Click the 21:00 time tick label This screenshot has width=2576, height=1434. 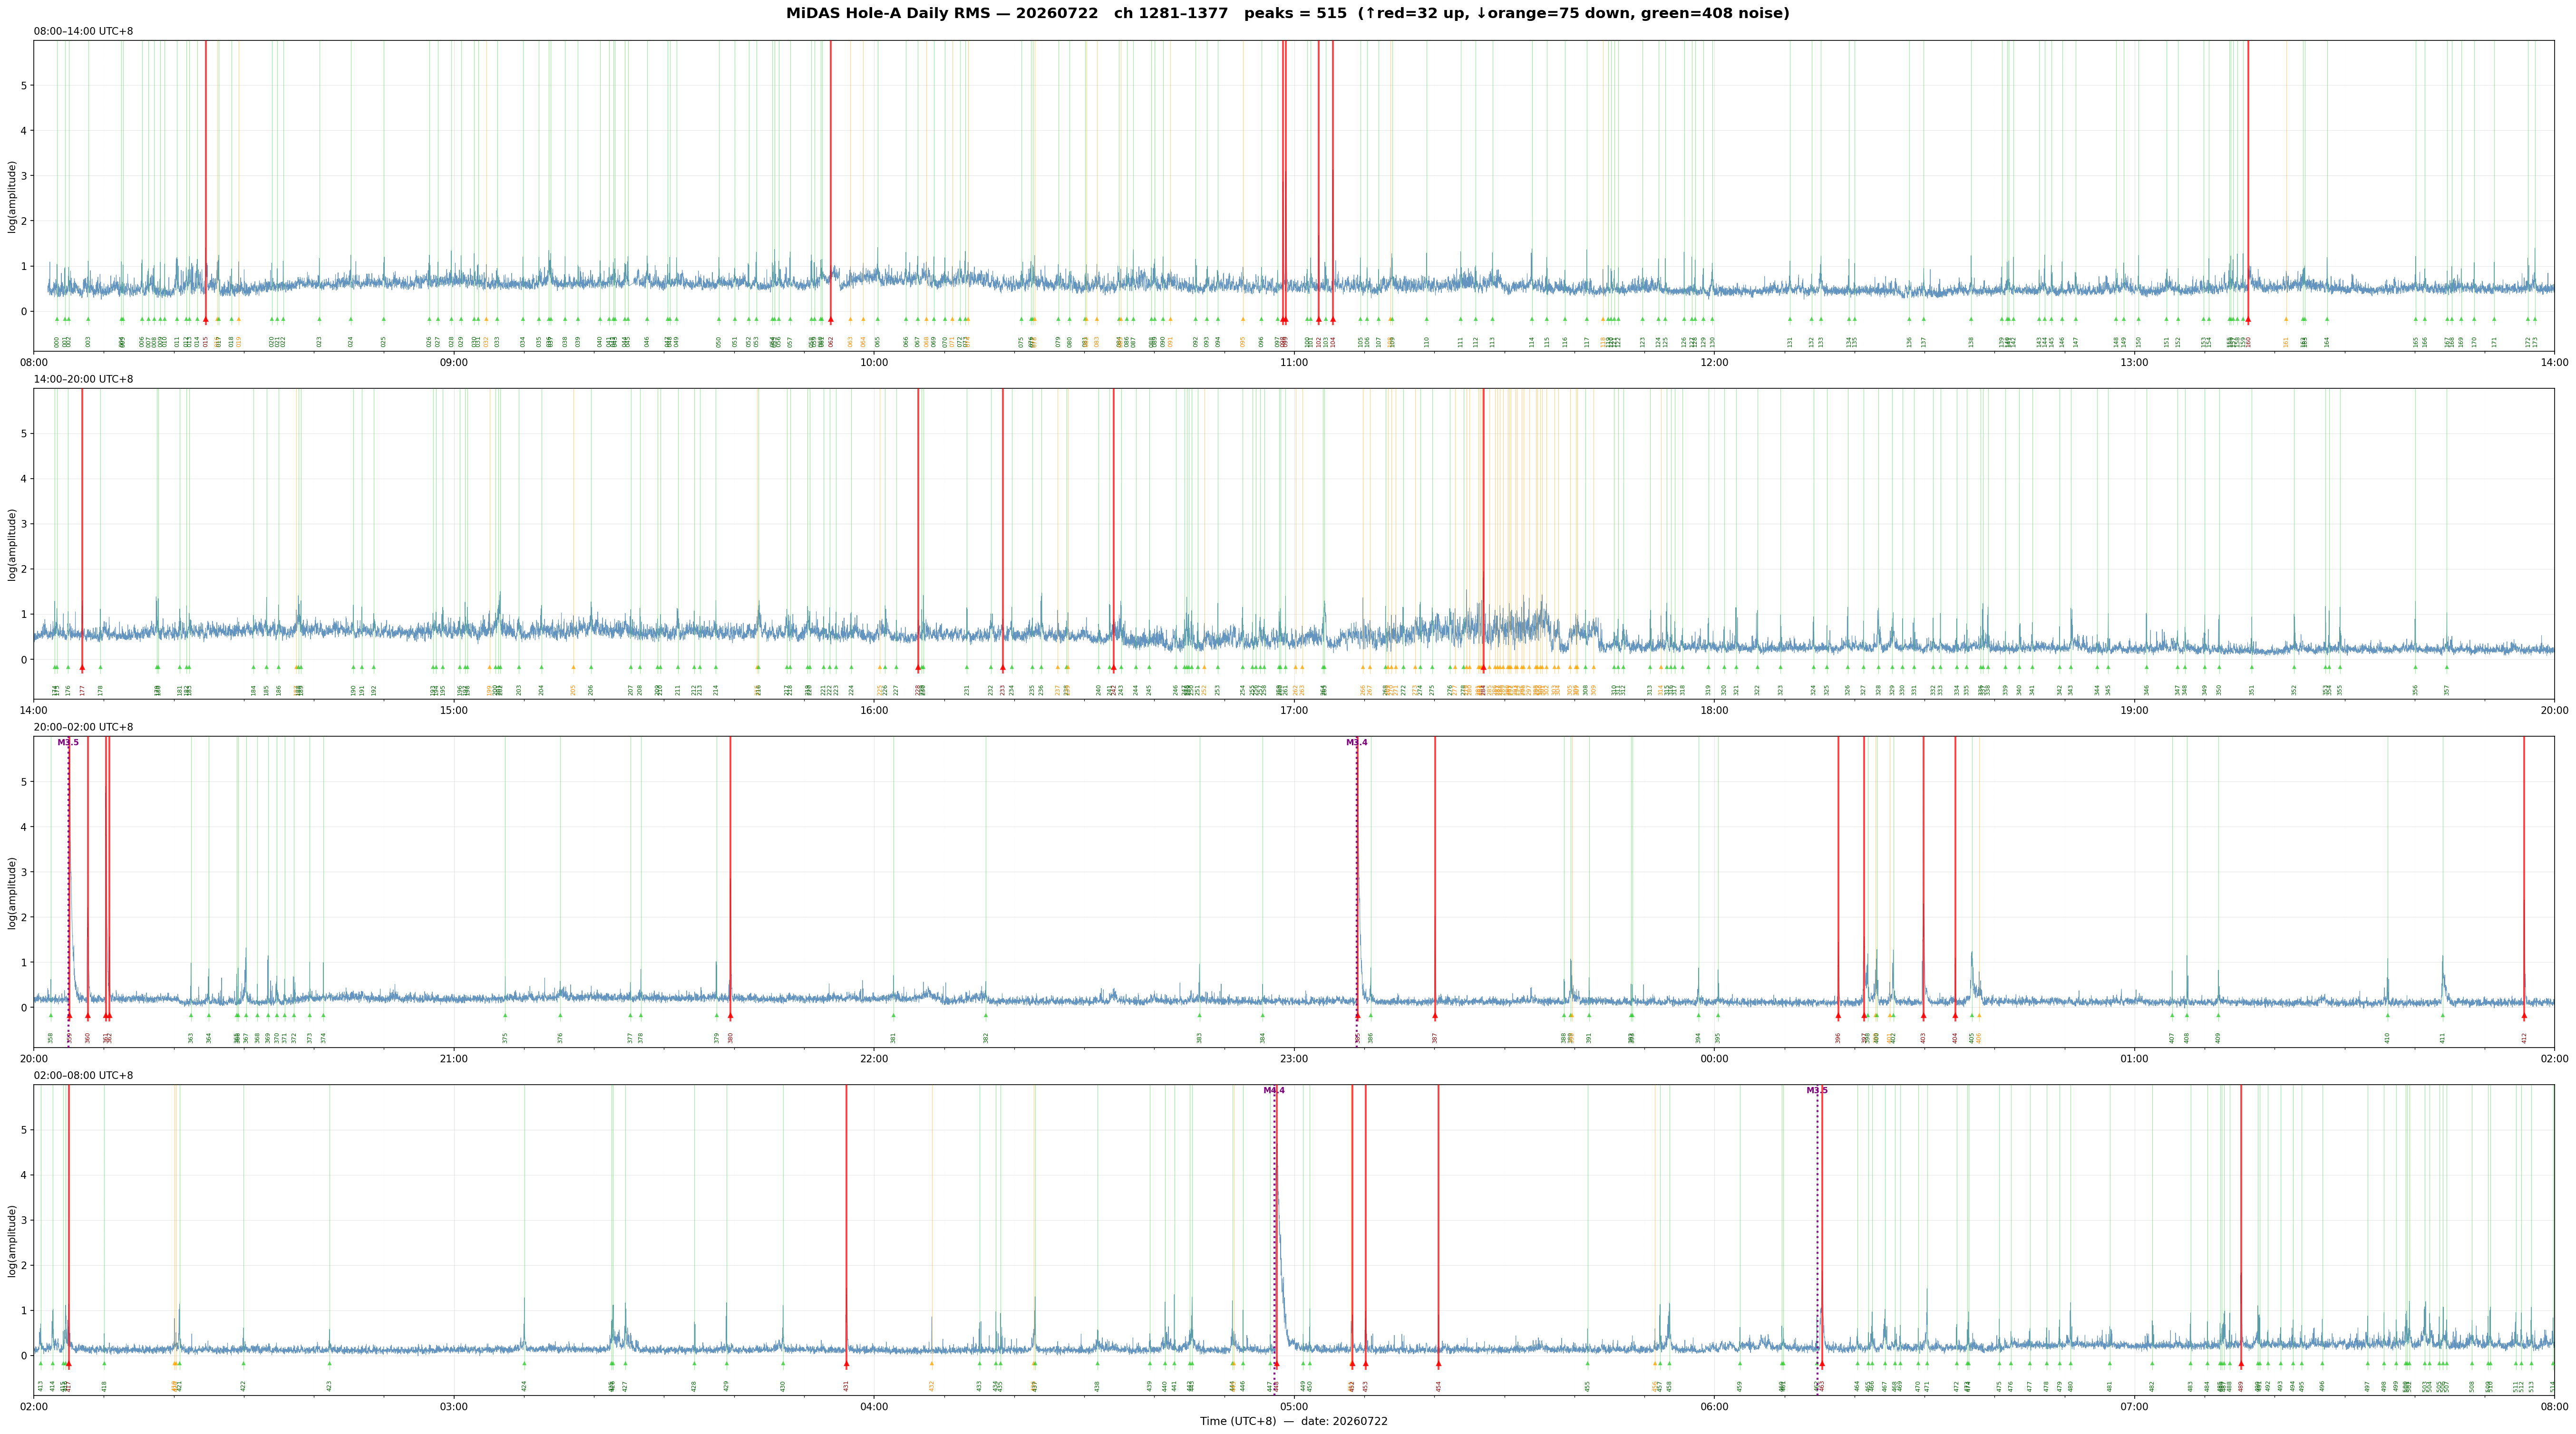[454, 1057]
